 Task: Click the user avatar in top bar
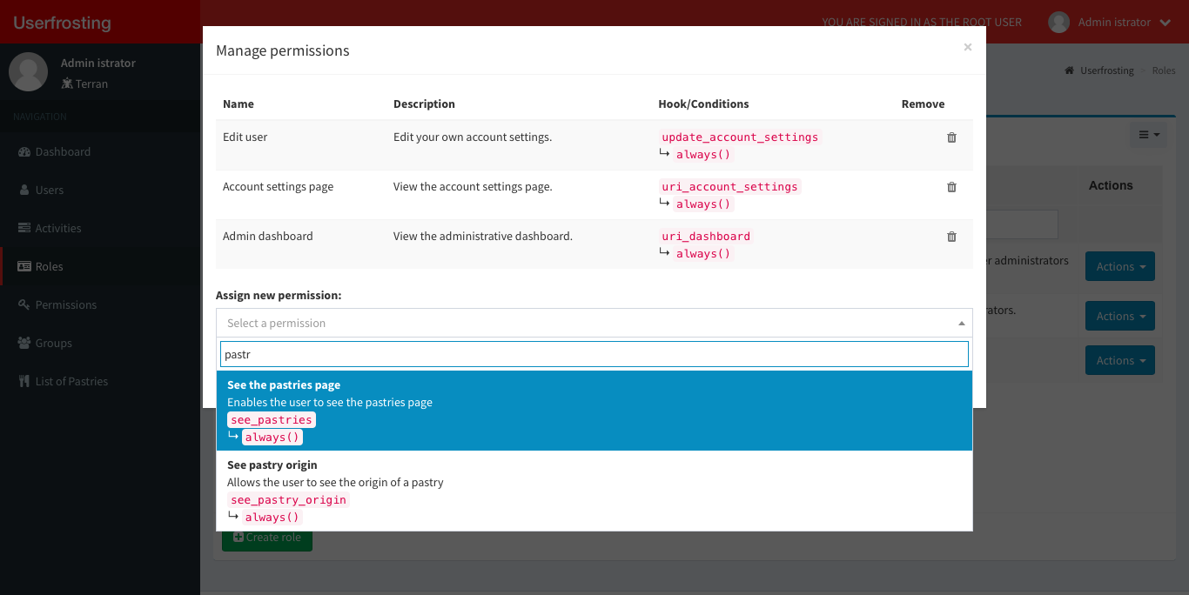click(1058, 23)
